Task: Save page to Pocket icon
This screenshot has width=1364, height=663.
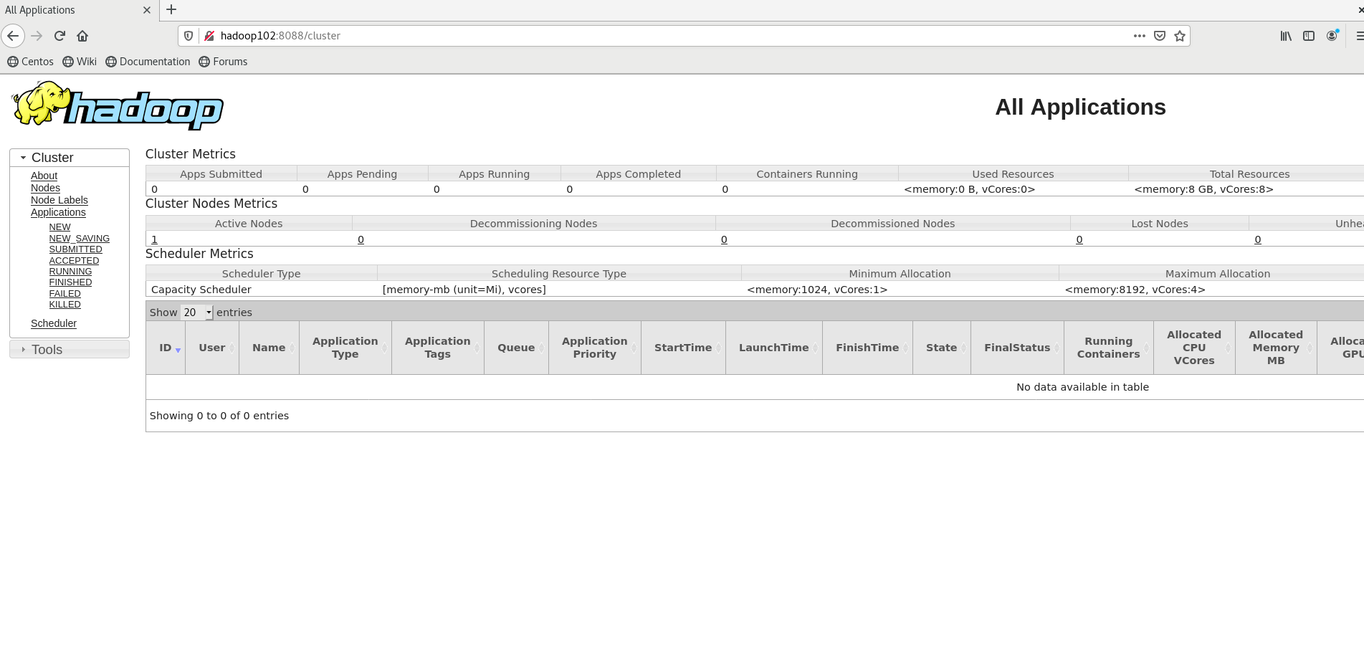Action: (x=1160, y=36)
